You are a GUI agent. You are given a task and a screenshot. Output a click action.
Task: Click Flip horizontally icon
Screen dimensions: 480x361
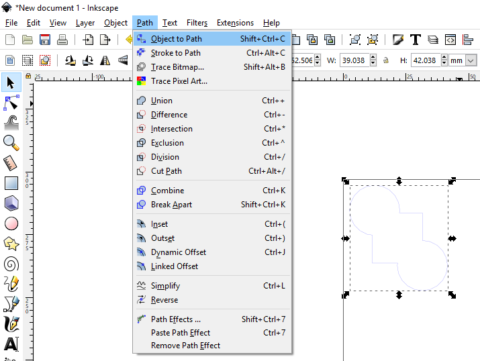[105, 60]
